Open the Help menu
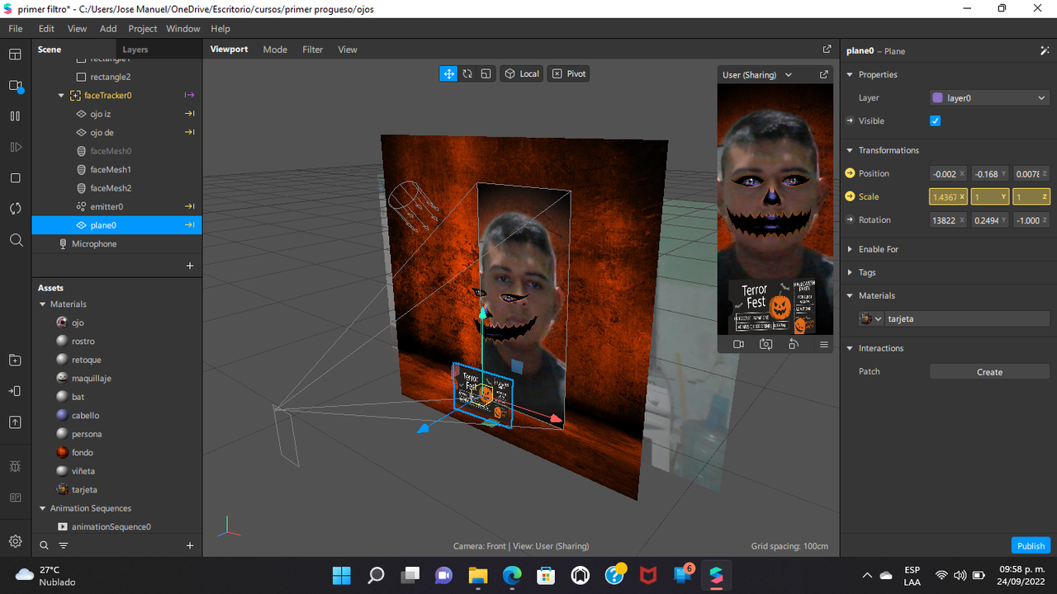Screen dimensions: 1057x594 (x=220, y=28)
